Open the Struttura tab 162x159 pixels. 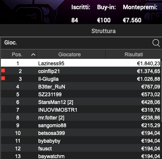pos(104,31)
